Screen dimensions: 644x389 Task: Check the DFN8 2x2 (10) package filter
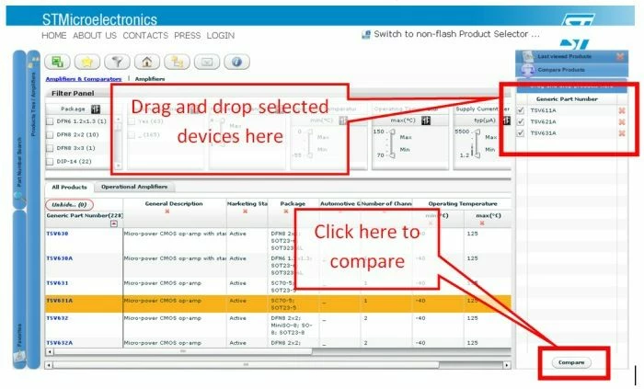coord(50,134)
